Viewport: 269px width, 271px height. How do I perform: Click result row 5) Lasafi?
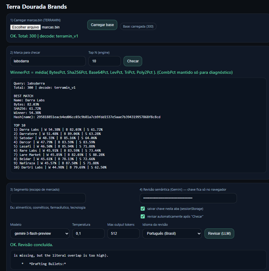[54, 146]
